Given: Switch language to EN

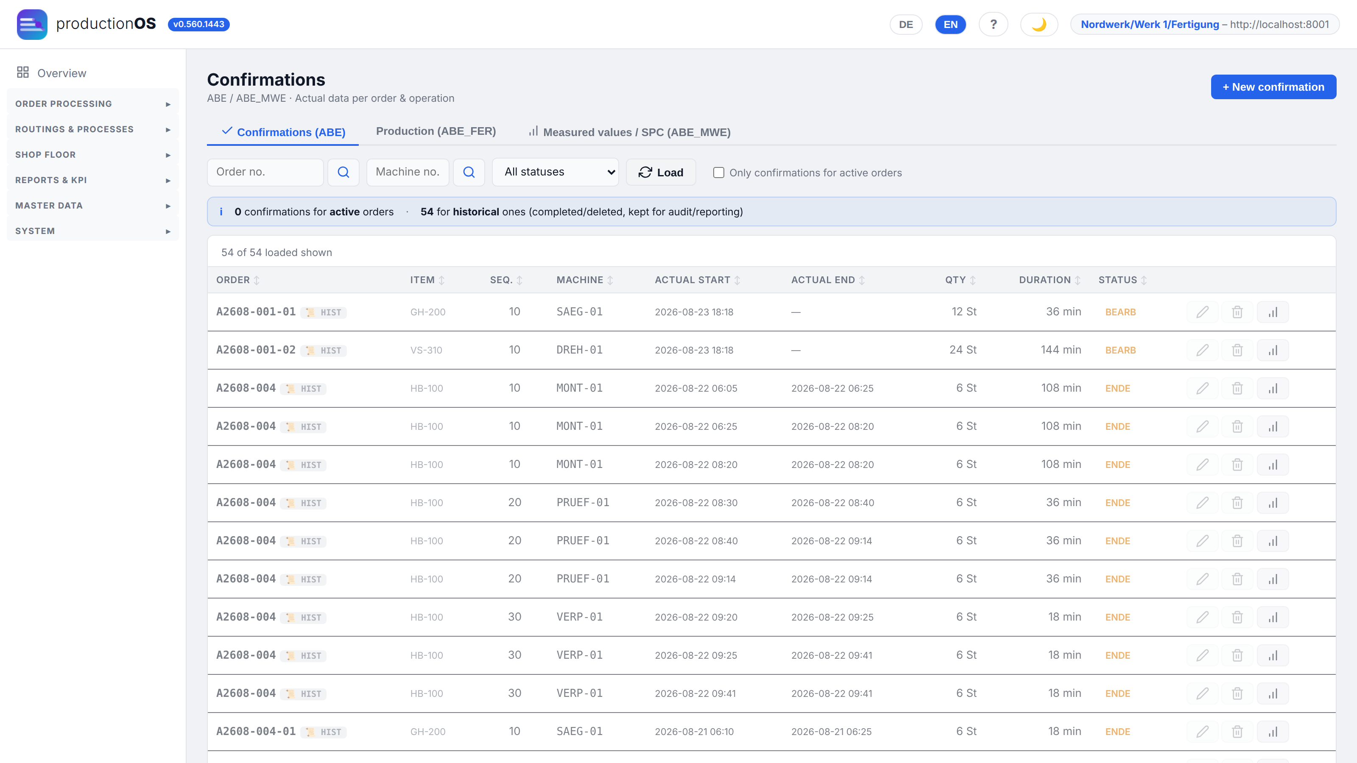Looking at the screenshot, I should tap(950, 24).
